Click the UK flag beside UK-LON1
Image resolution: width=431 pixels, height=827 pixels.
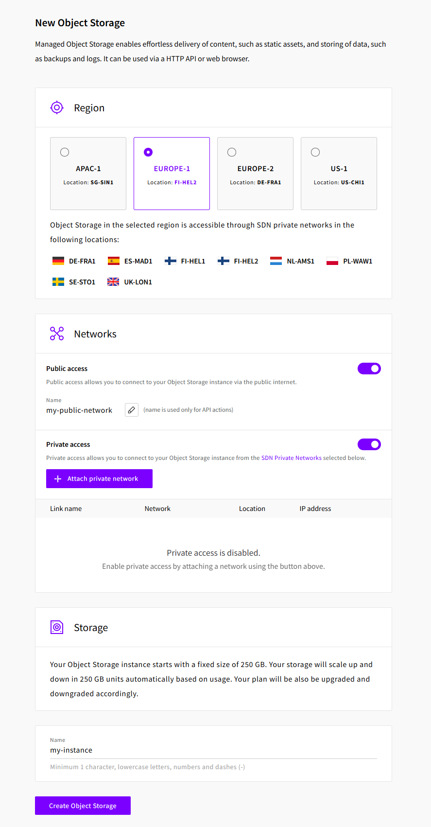pos(112,282)
